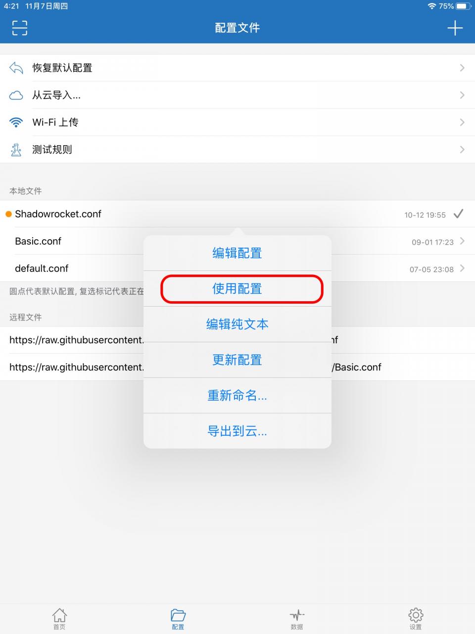
Task: Go to the 首页 home tab
Action: pyautogui.click(x=59, y=619)
